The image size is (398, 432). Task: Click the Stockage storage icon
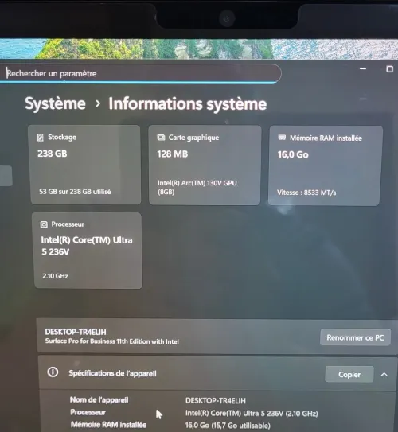click(x=41, y=137)
